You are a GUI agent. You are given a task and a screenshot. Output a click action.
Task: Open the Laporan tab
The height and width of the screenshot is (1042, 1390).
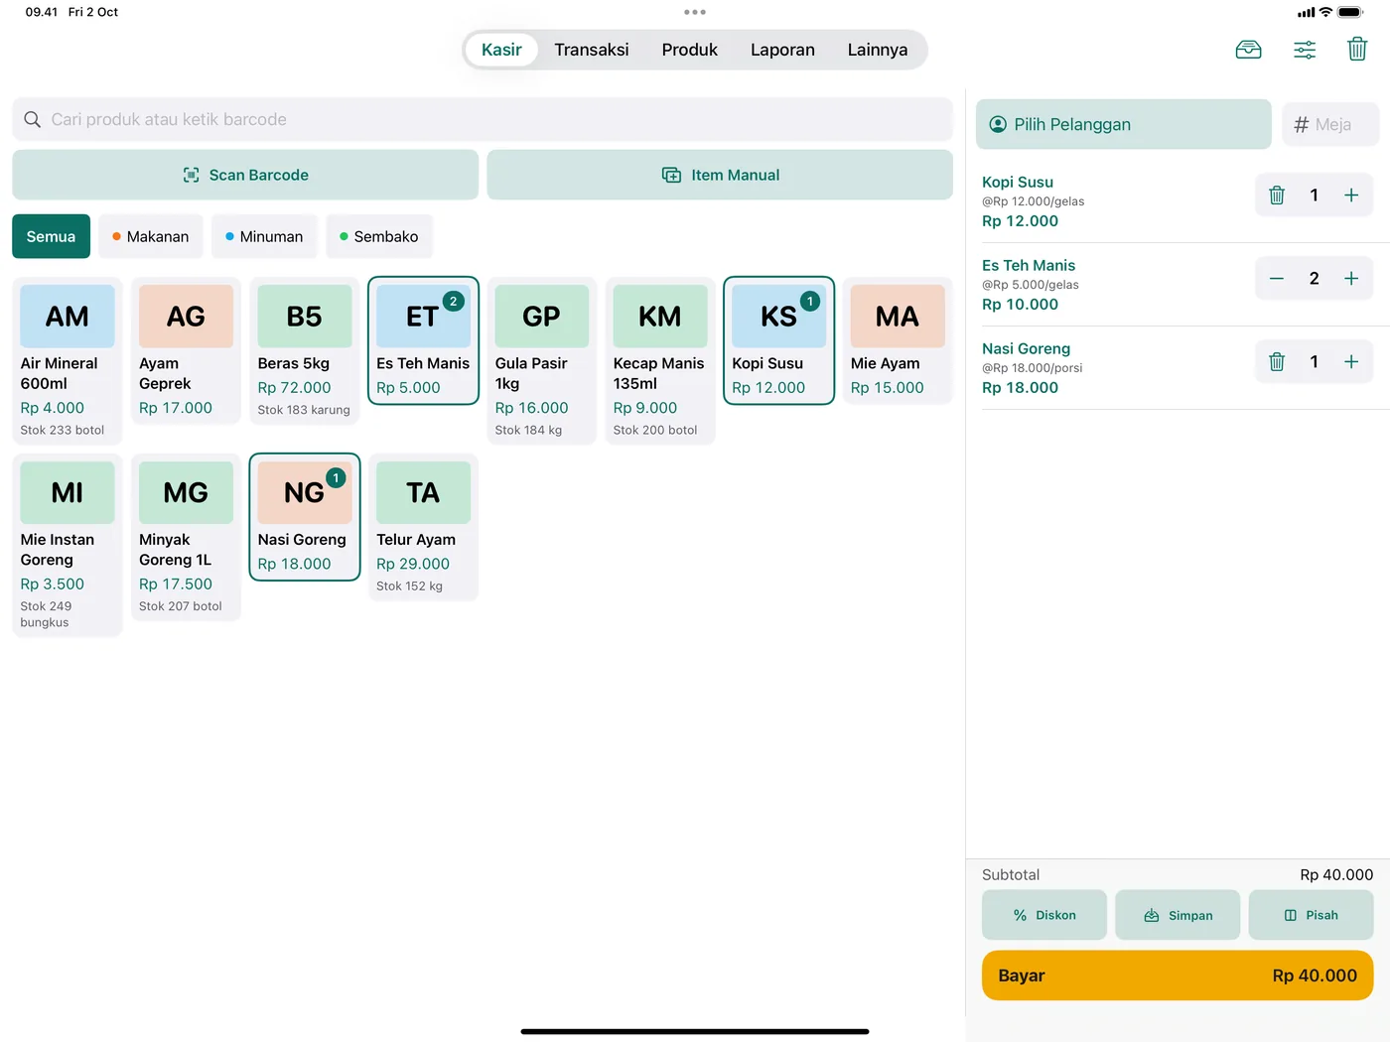782,50
